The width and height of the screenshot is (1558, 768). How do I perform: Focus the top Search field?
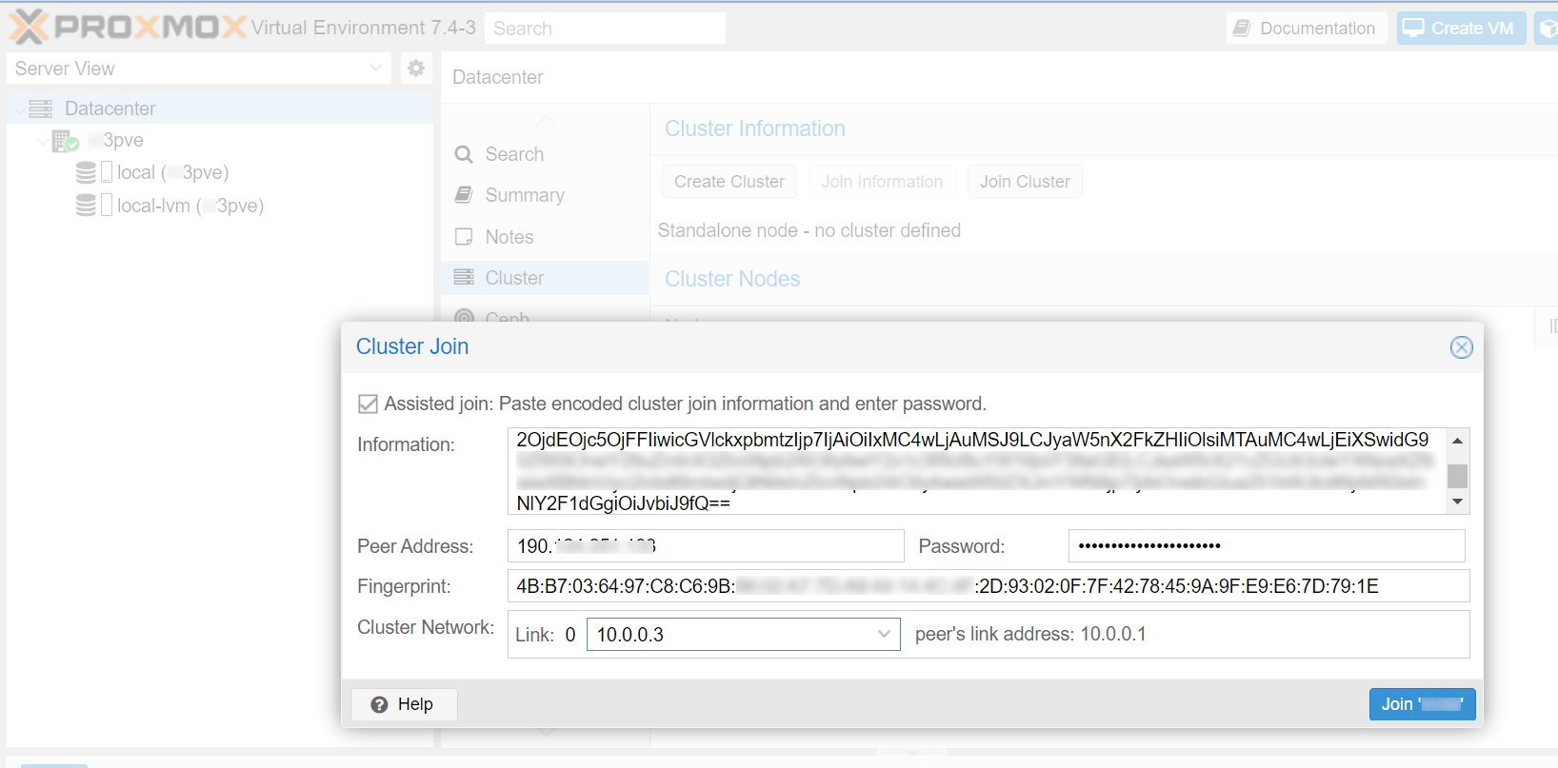(x=605, y=29)
